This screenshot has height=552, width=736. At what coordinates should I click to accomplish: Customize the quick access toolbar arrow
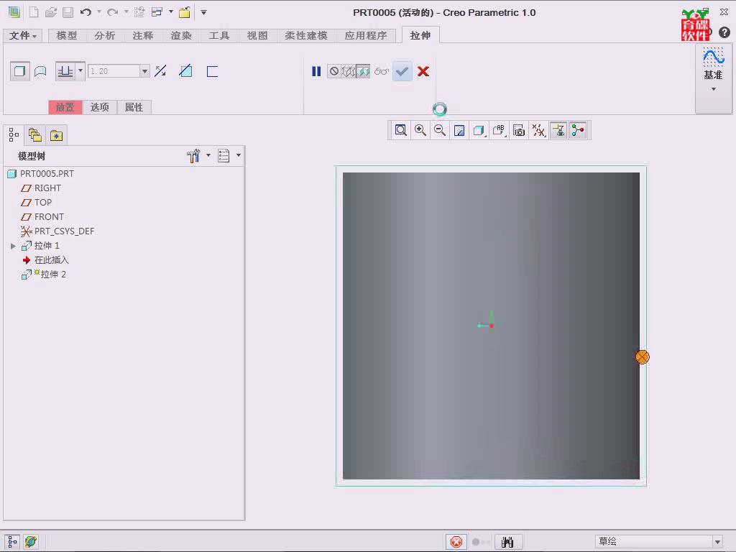click(203, 12)
